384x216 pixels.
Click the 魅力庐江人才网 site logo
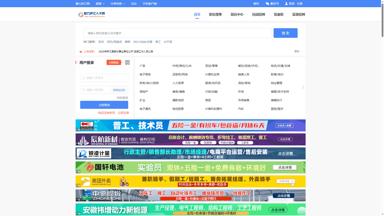pyautogui.click(x=91, y=14)
